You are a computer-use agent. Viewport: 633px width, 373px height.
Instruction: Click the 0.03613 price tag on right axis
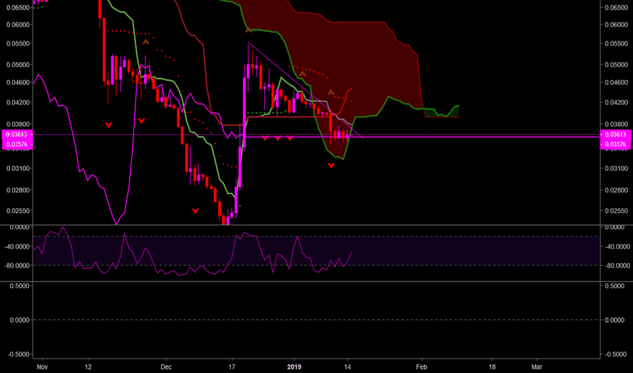[615, 134]
